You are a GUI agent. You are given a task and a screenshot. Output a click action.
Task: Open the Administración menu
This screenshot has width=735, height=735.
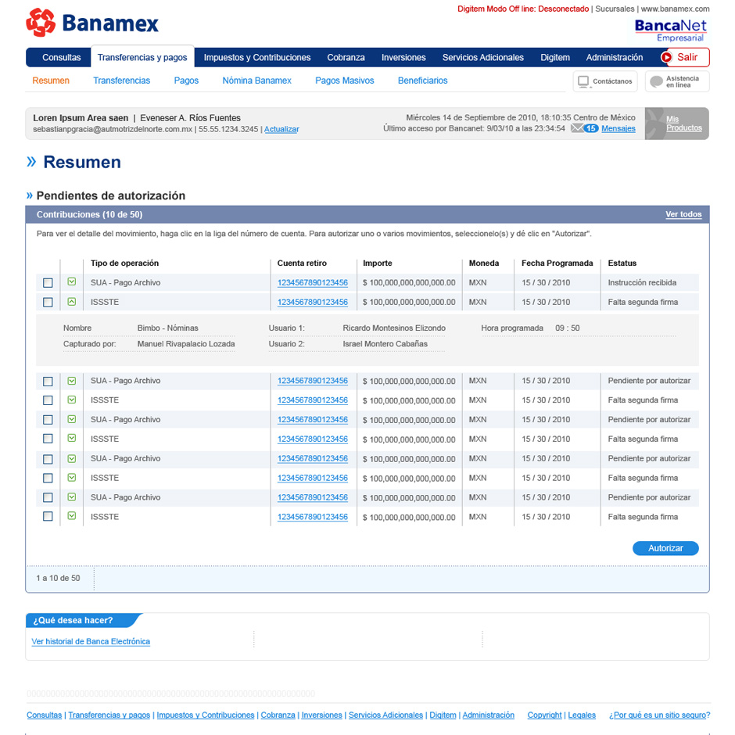click(614, 57)
